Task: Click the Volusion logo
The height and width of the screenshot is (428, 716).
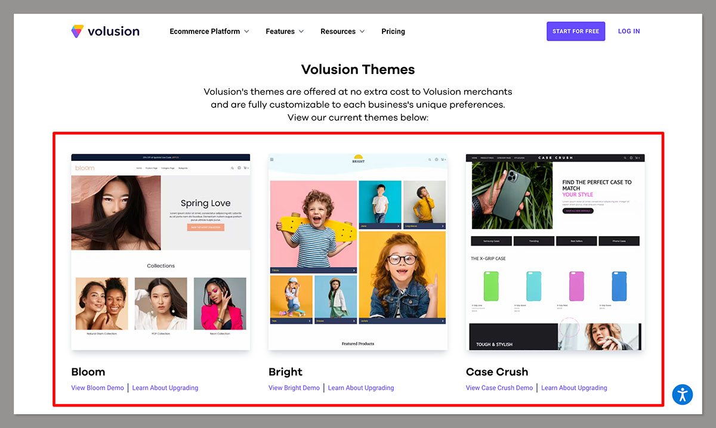Action: pos(105,31)
